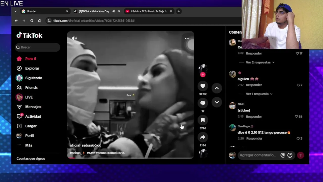Screen dimensions: 323x182
Task: Mute the TikTok video sound
Action: click(x=74, y=38)
